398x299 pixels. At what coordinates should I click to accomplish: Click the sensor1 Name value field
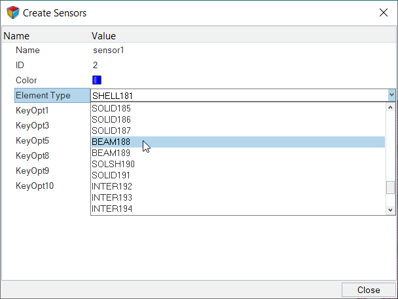(x=108, y=50)
